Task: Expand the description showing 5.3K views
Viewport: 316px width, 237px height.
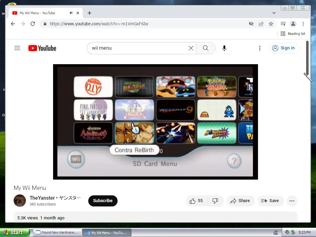Action: tap(156, 217)
